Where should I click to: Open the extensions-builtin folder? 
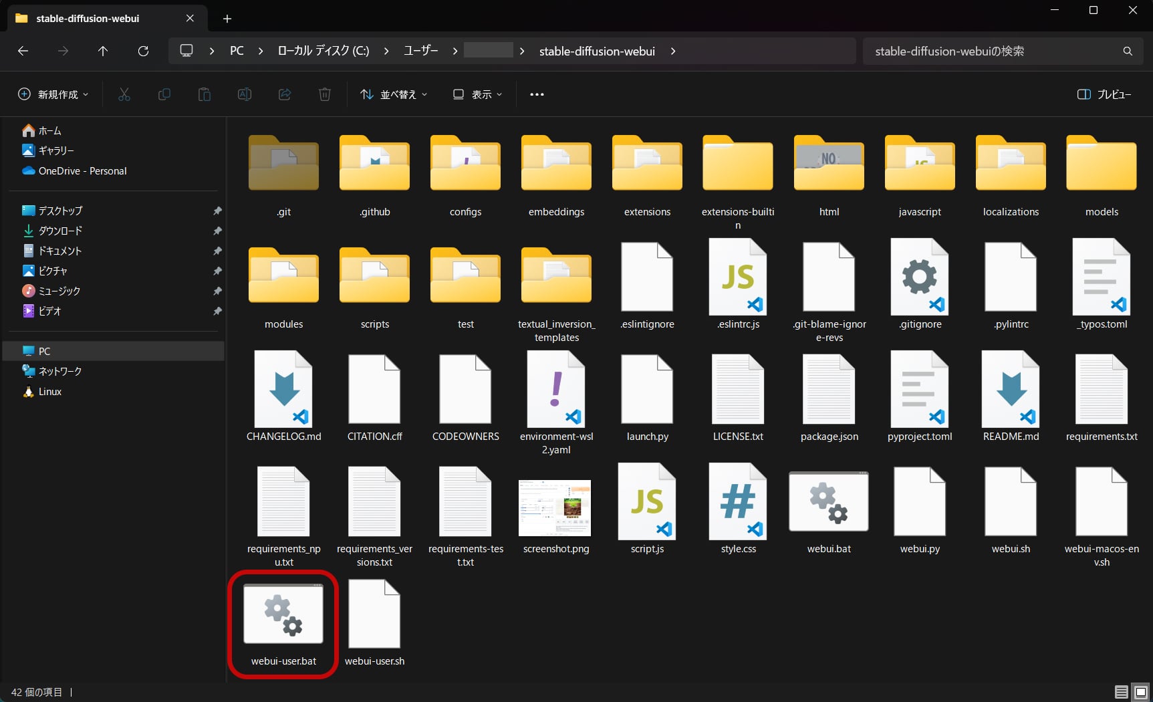pos(738,182)
